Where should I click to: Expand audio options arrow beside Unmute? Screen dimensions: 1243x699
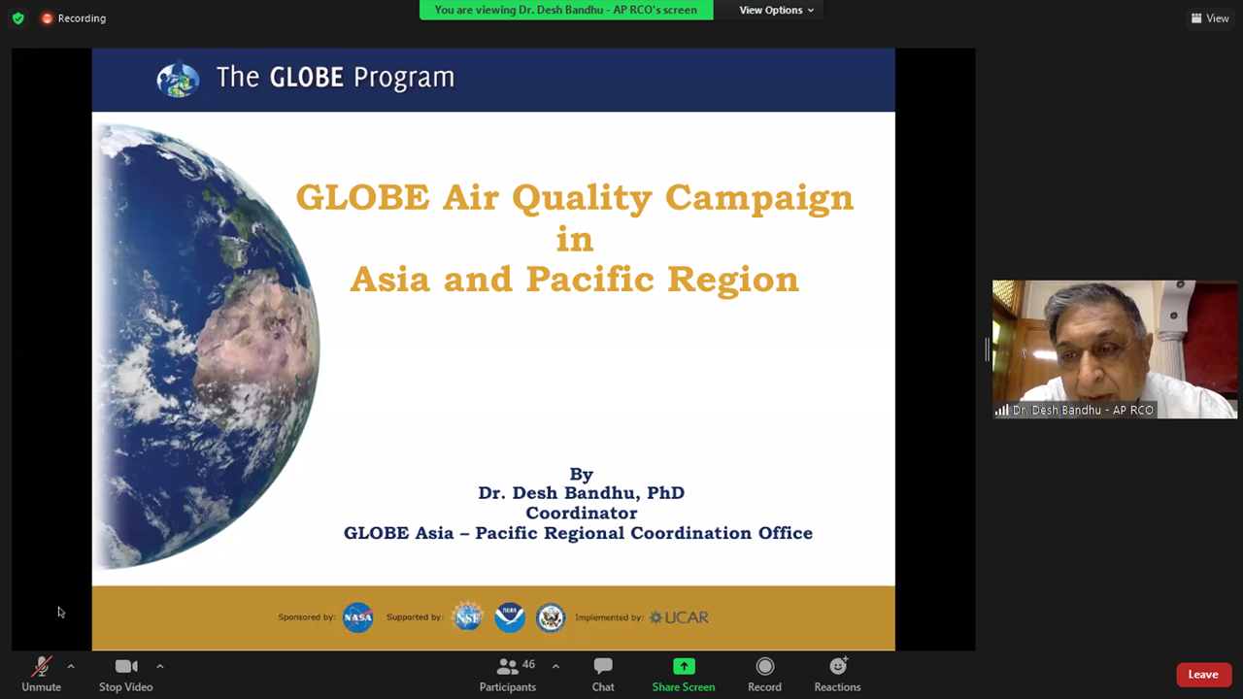tap(71, 666)
